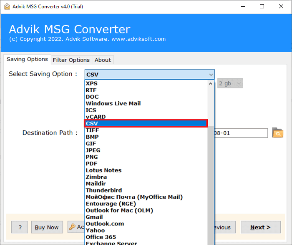Viewport: 292px width, 245px height.
Task: Click the Buy Now button
Action: pos(47,227)
